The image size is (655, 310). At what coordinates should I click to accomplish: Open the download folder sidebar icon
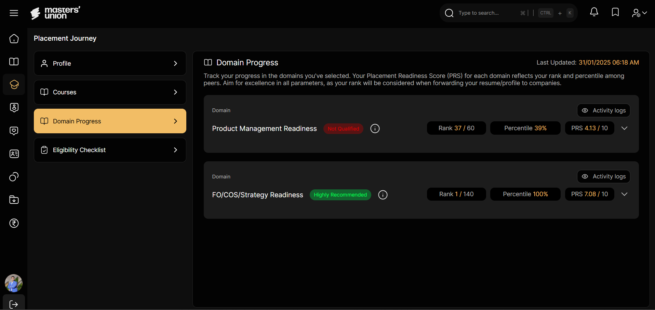point(14,200)
